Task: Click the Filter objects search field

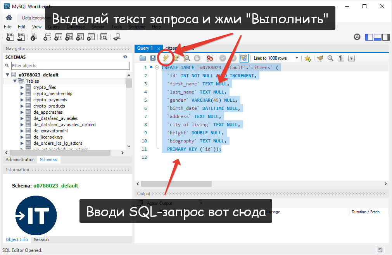Action: pos(70,66)
